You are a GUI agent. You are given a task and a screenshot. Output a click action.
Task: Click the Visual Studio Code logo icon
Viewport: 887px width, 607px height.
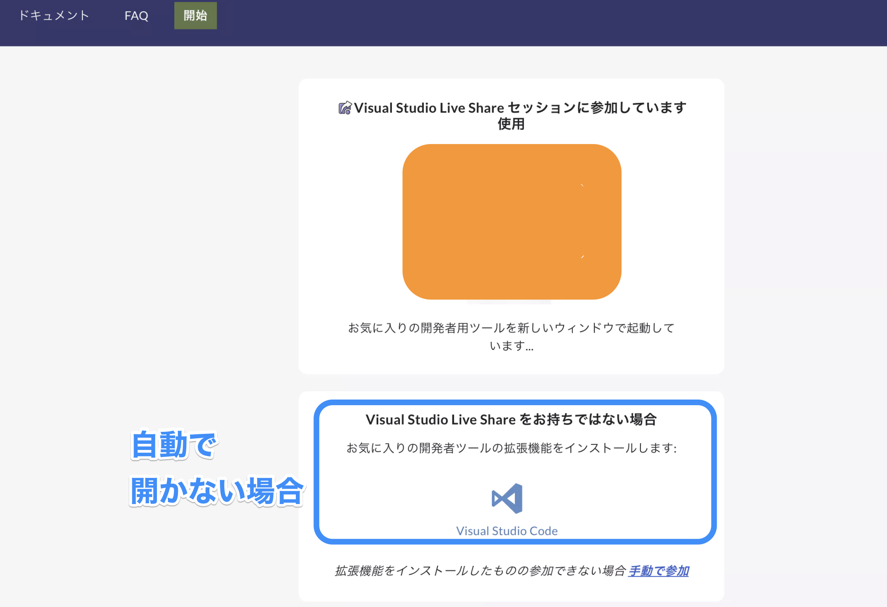[507, 498]
